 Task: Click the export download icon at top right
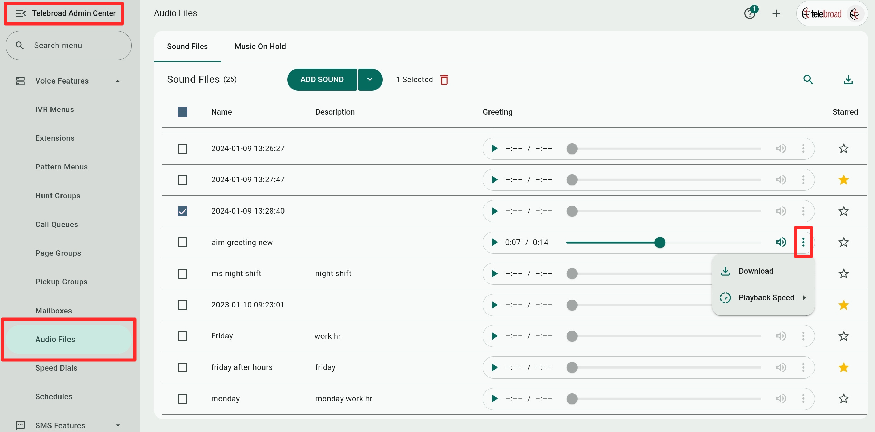pos(848,80)
